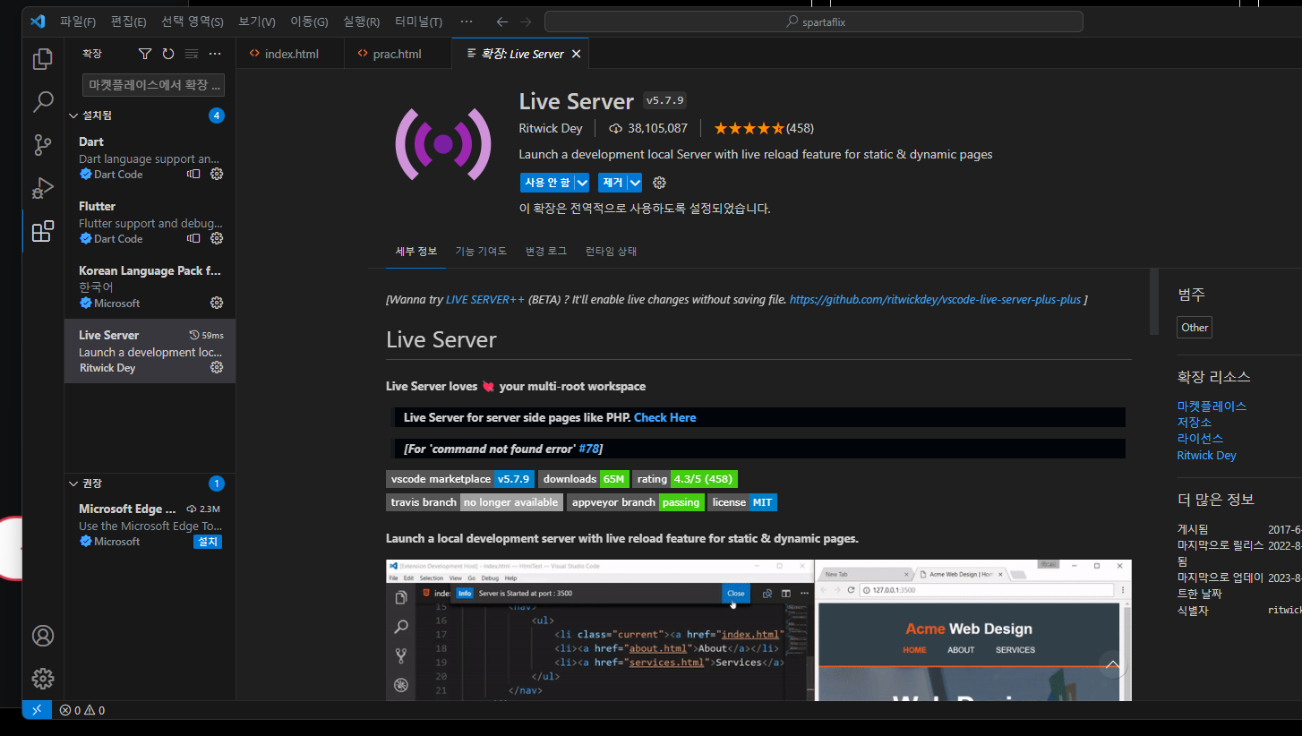Open the 이동 menu
This screenshot has height=736, width=1302.
[309, 21]
